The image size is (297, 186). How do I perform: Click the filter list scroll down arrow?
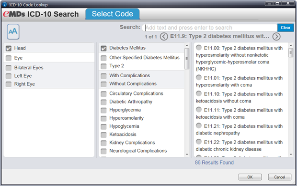pyautogui.click(x=187, y=155)
